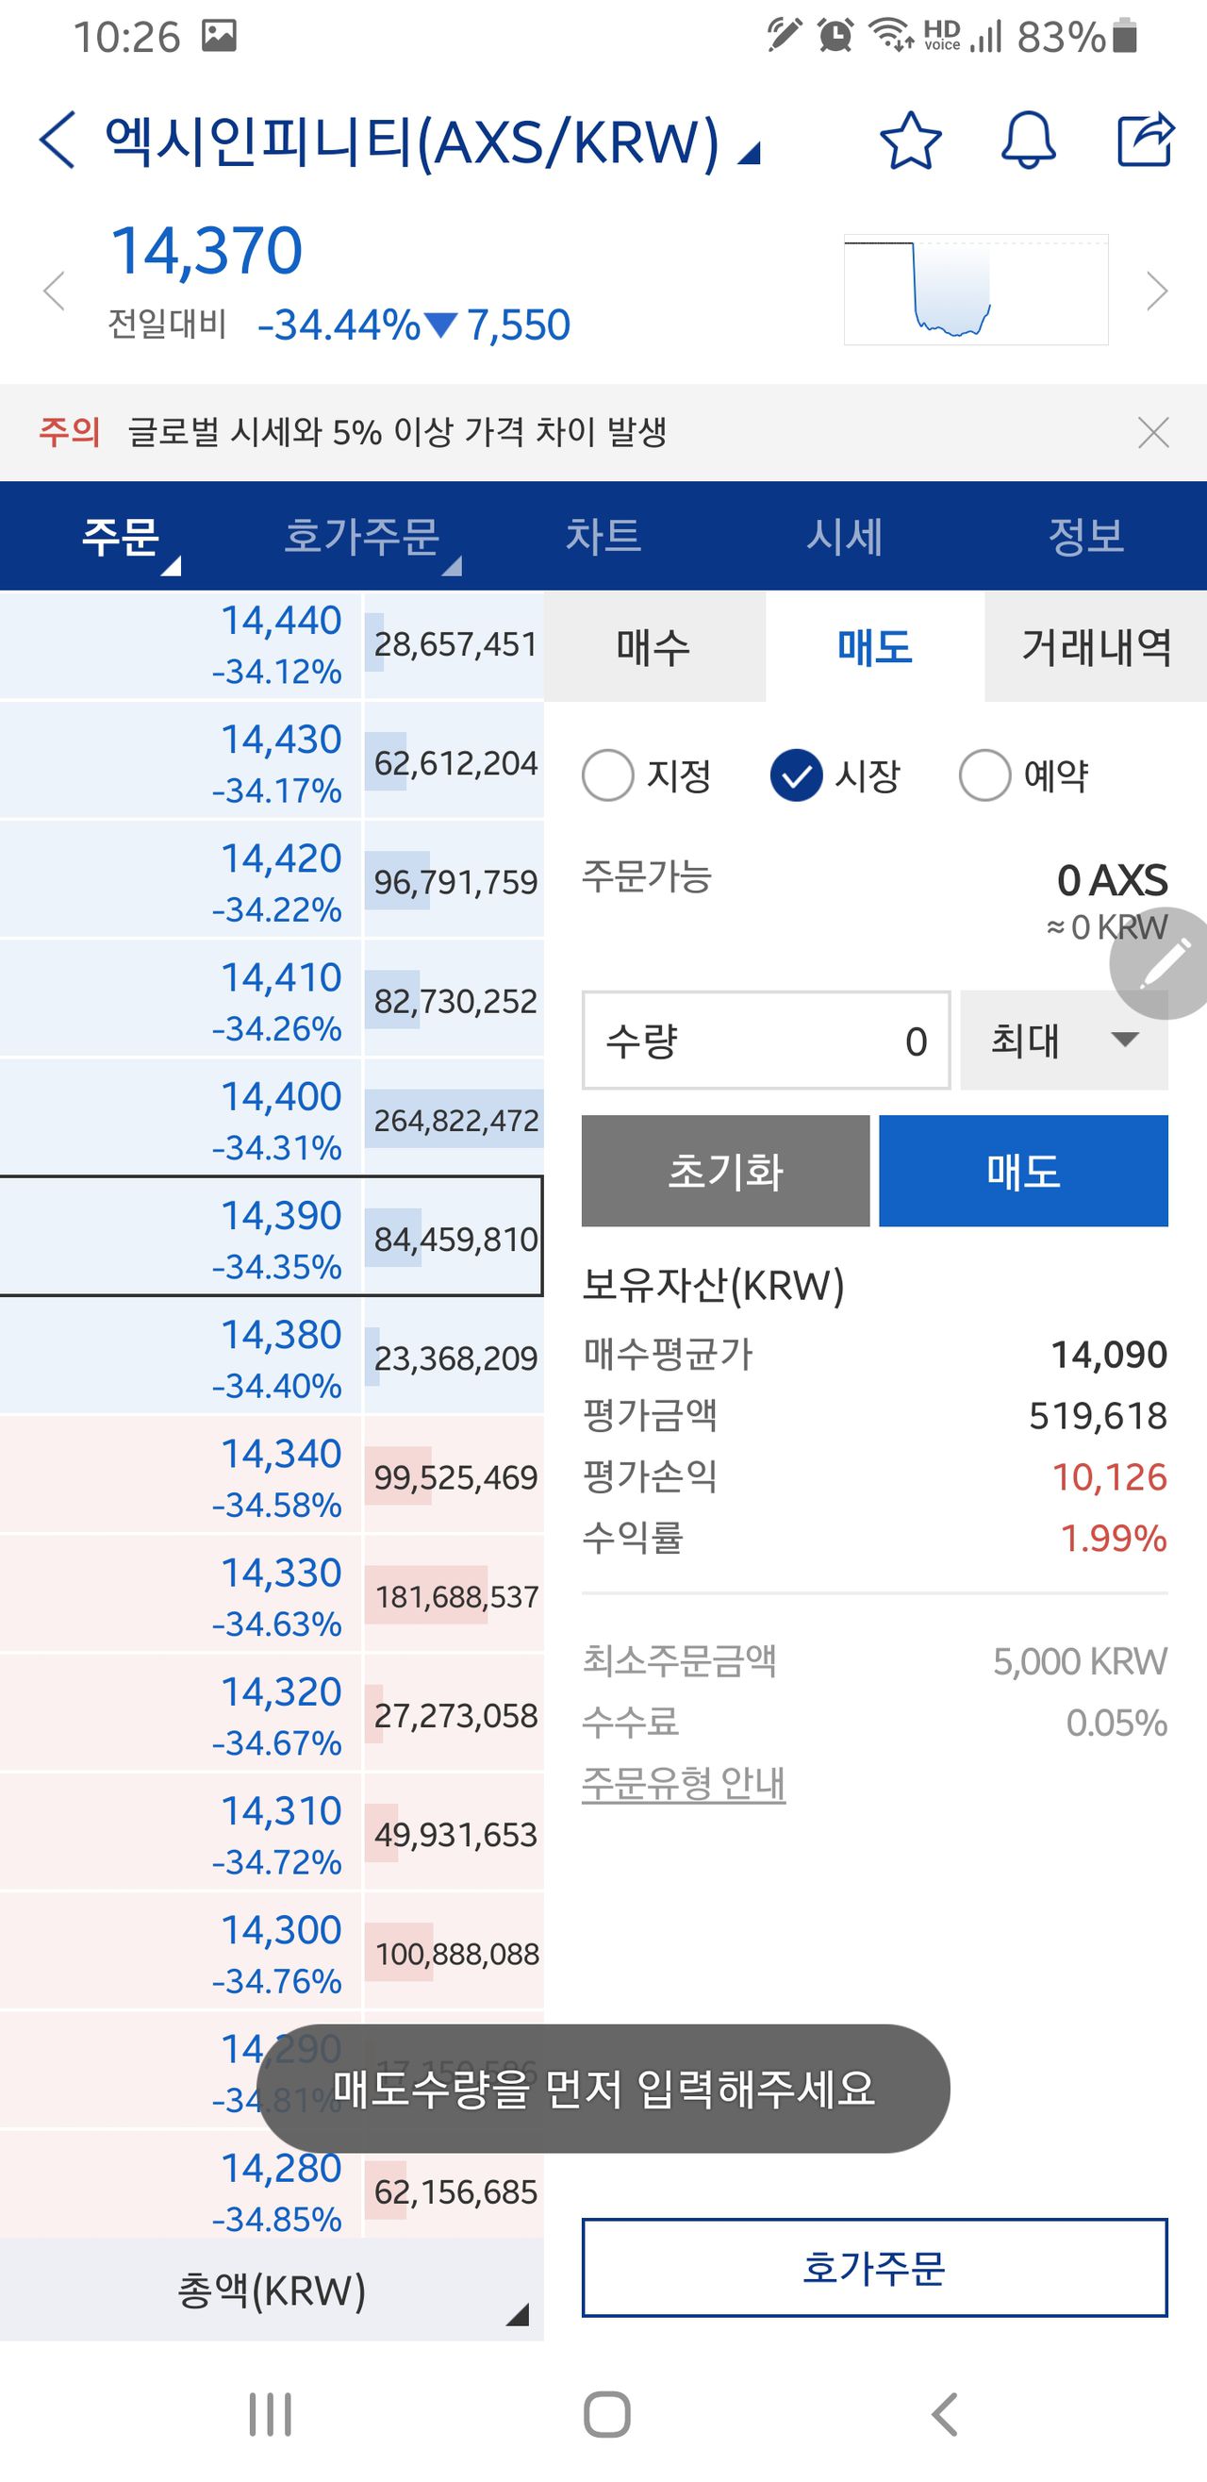This screenshot has height=2482, width=1207.
Task: Tap volume 181,688,537 in order book
Action: 455,1595
